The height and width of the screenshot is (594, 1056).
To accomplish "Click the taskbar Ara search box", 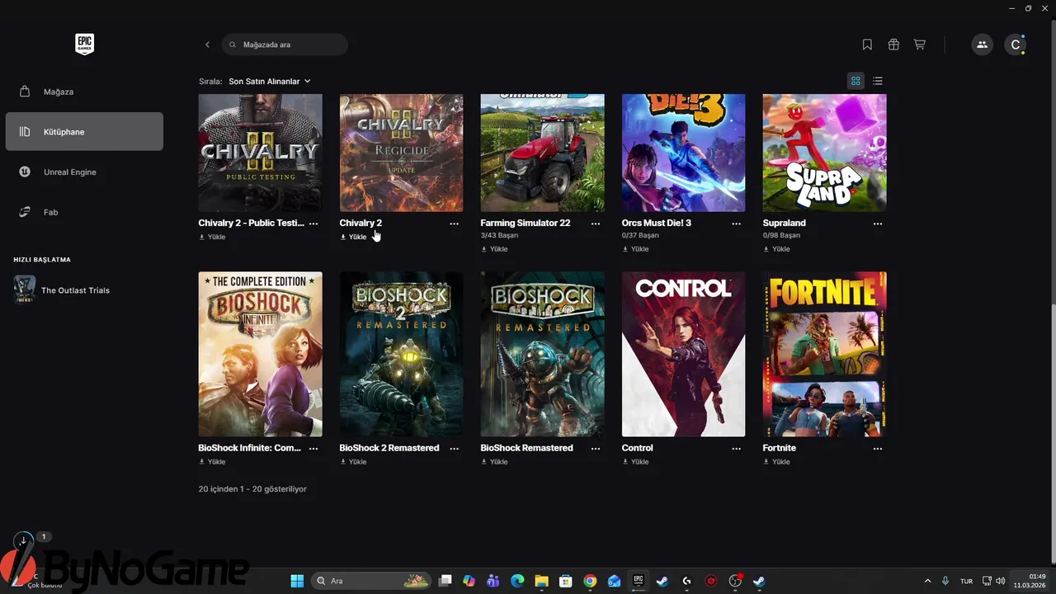I will [x=372, y=581].
